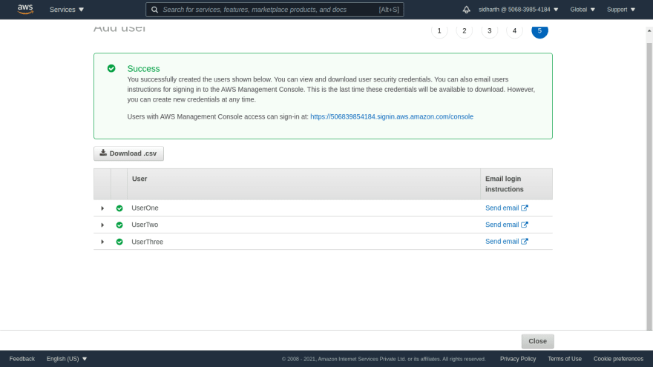Go to wizard step 1

[x=439, y=30]
